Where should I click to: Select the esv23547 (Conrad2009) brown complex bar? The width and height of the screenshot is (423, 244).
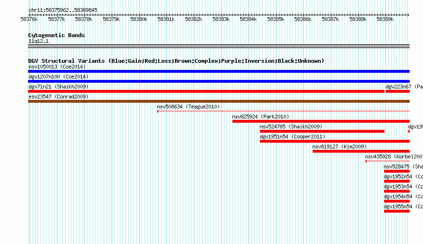pyautogui.click(x=219, y=101)
